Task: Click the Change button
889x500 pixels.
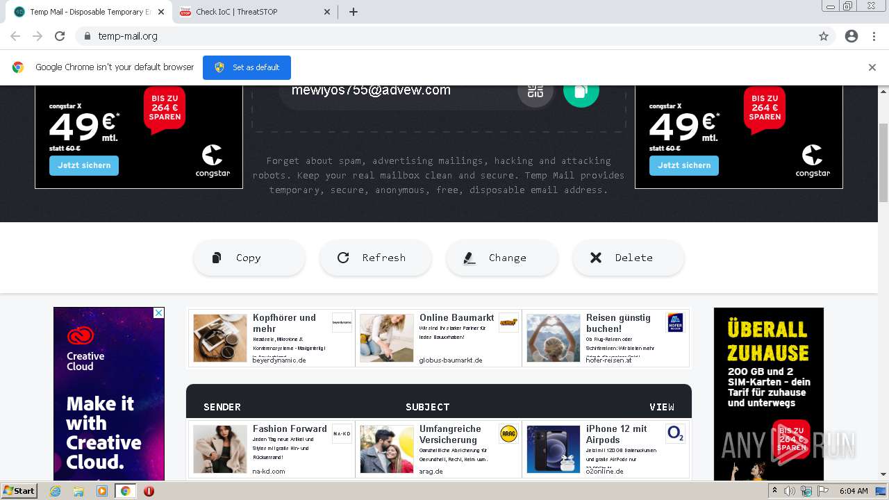Action: click(x=502, y=258)
